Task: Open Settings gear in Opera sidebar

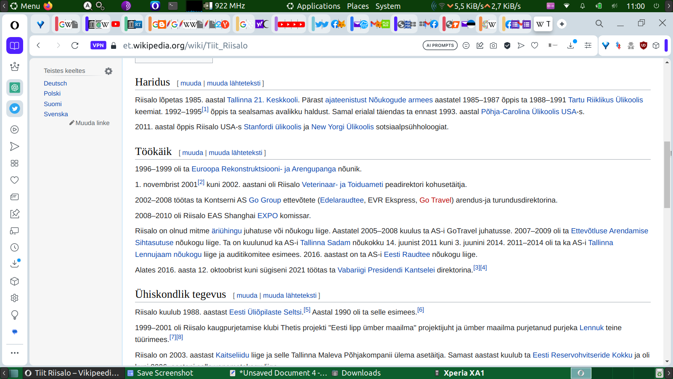Action: tap(15, 298)
